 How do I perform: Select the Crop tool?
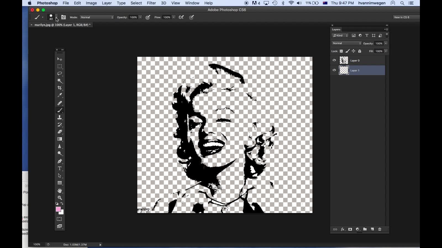pos(60,88)
